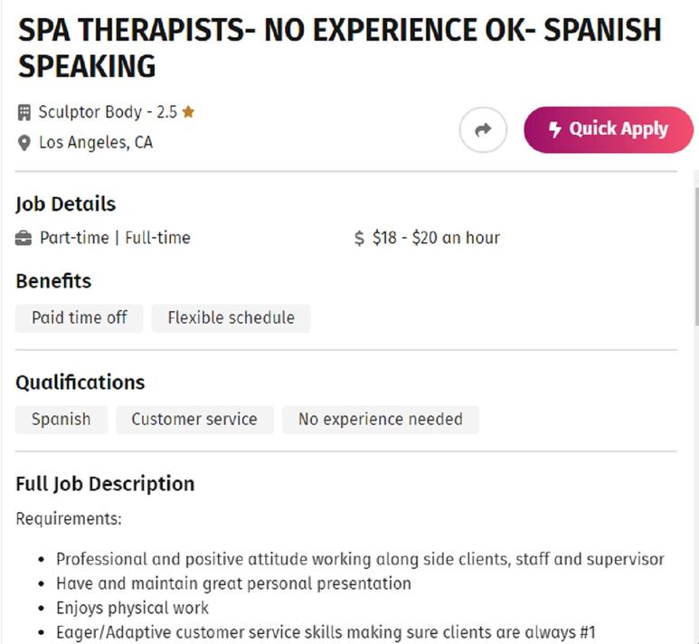Click the dollar sign salary icon
Image resolution: width=699 pixels, height=644 pixels.
tap(359, 238)
